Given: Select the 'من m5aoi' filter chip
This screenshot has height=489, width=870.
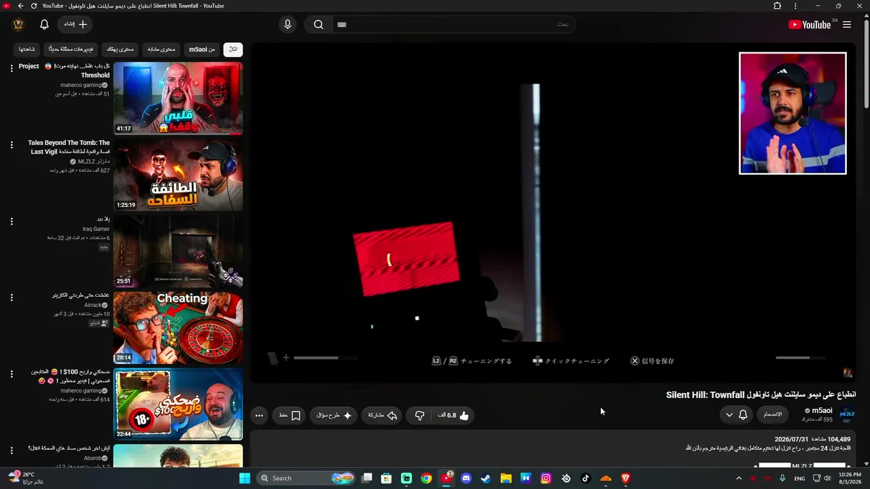Looking at the screenshot, I should [202, 49].
